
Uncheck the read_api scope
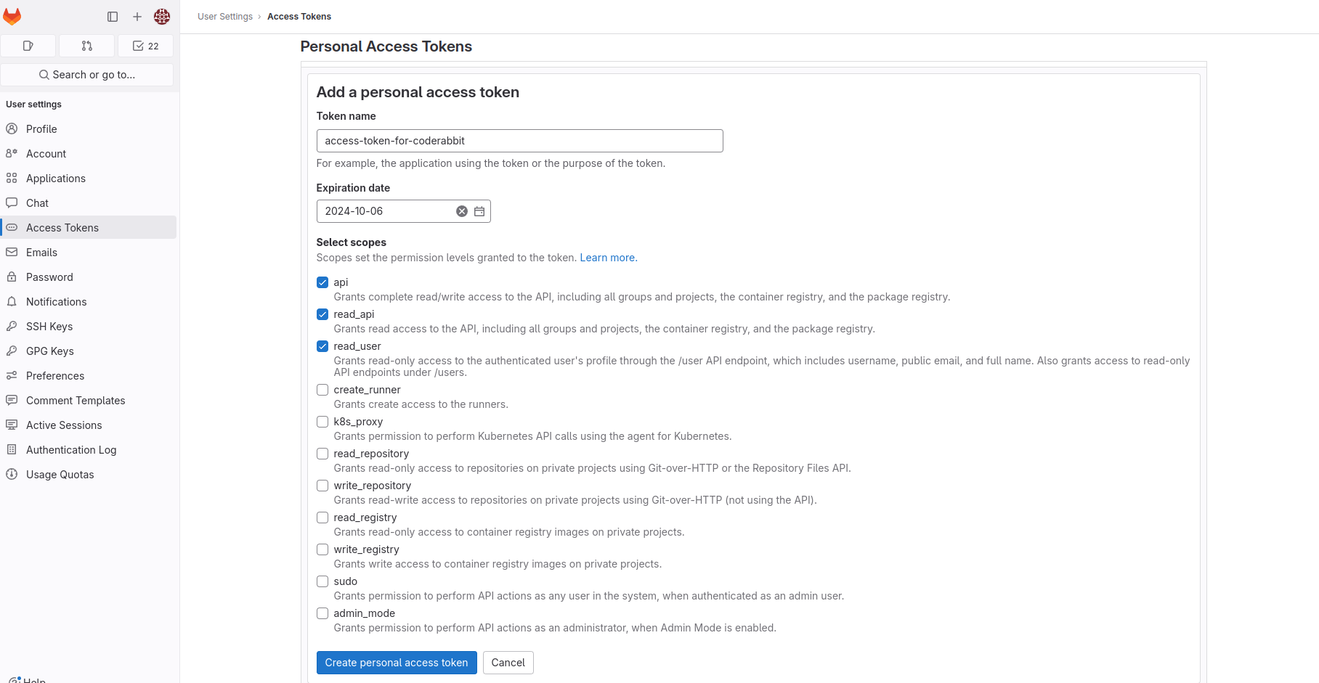point(322,314)
